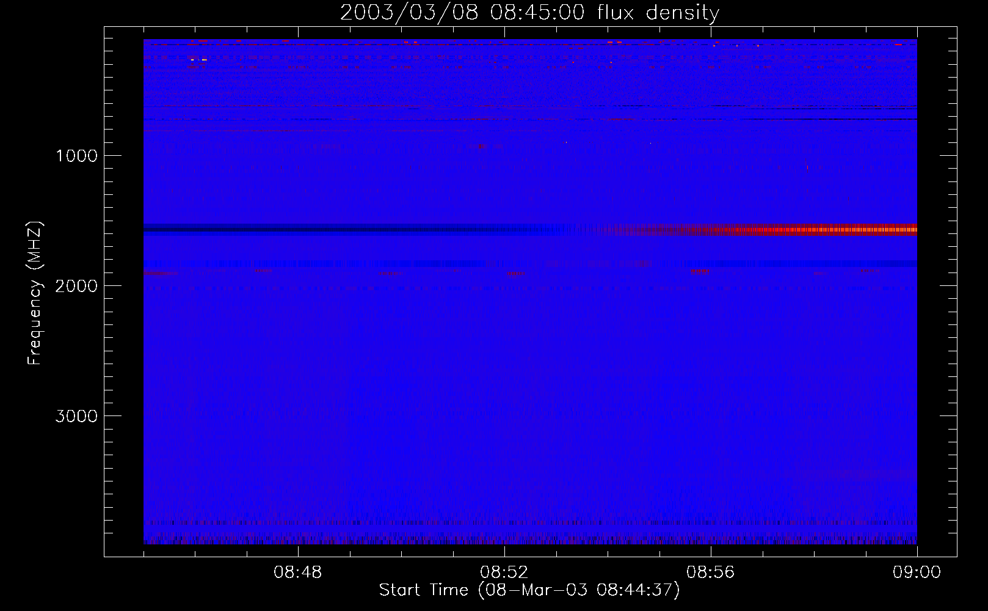Click the 09:00 time tick label
988x611 pixels.
click(917, 573)
